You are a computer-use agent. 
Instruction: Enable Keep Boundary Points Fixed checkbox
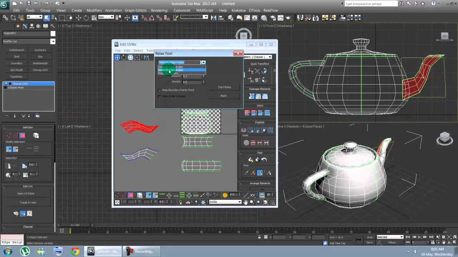tap(160, 90)
